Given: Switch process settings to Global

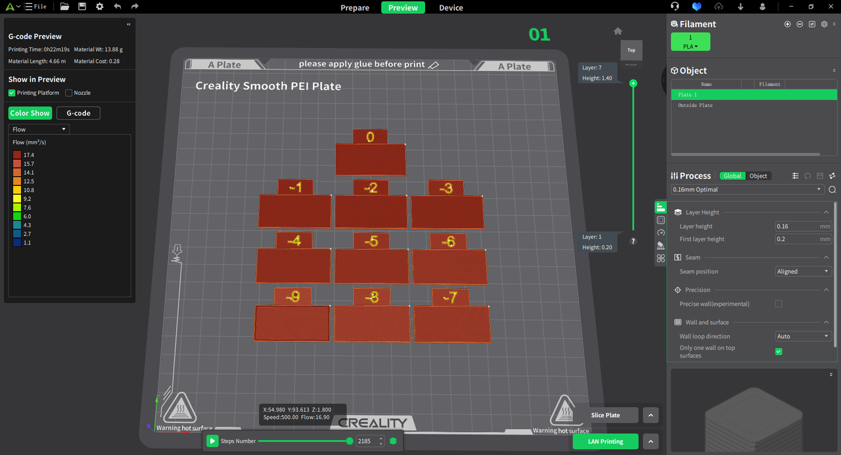Looking at the screenshot, I should [x=733, y=176].
